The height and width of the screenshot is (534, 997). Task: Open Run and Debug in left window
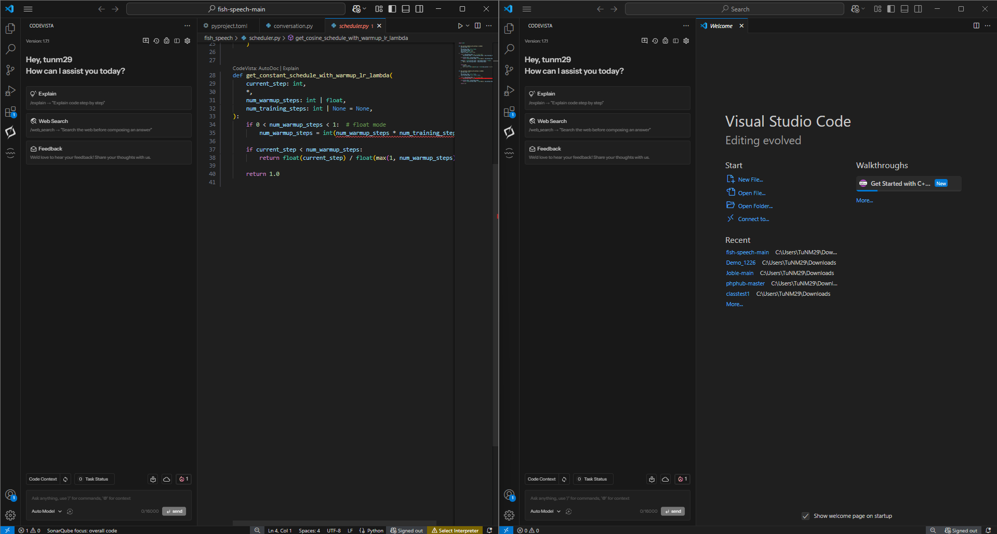(x=10, y=91)
